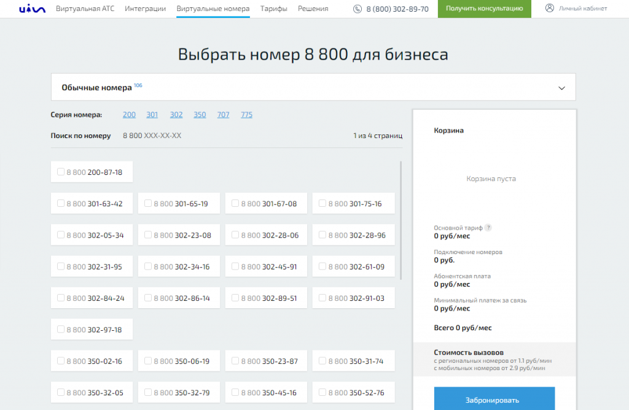
Task: Choose the 775 number series link
Action: [246, 115]
